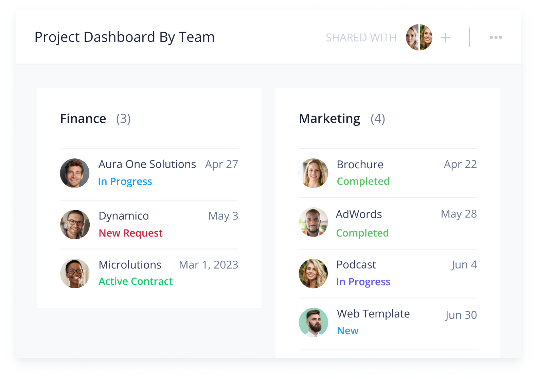Screen dimensions: 536x379
Task: Click the Web Template owner avatar
Action: click(314, 323)
